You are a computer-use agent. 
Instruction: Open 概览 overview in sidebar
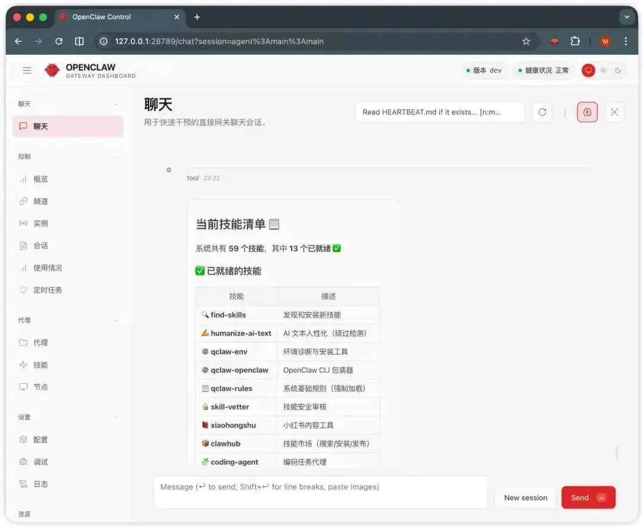coord(68,179)
